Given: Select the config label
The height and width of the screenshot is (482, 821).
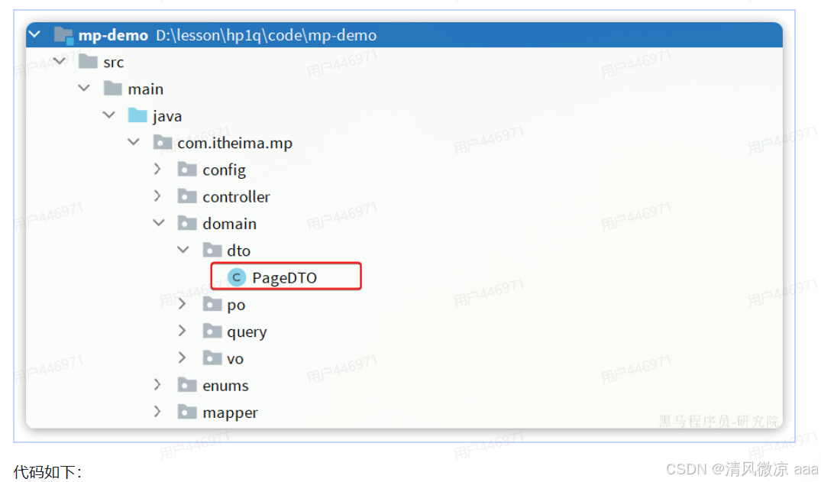Looking at the screenshot, I should [224, 170].
